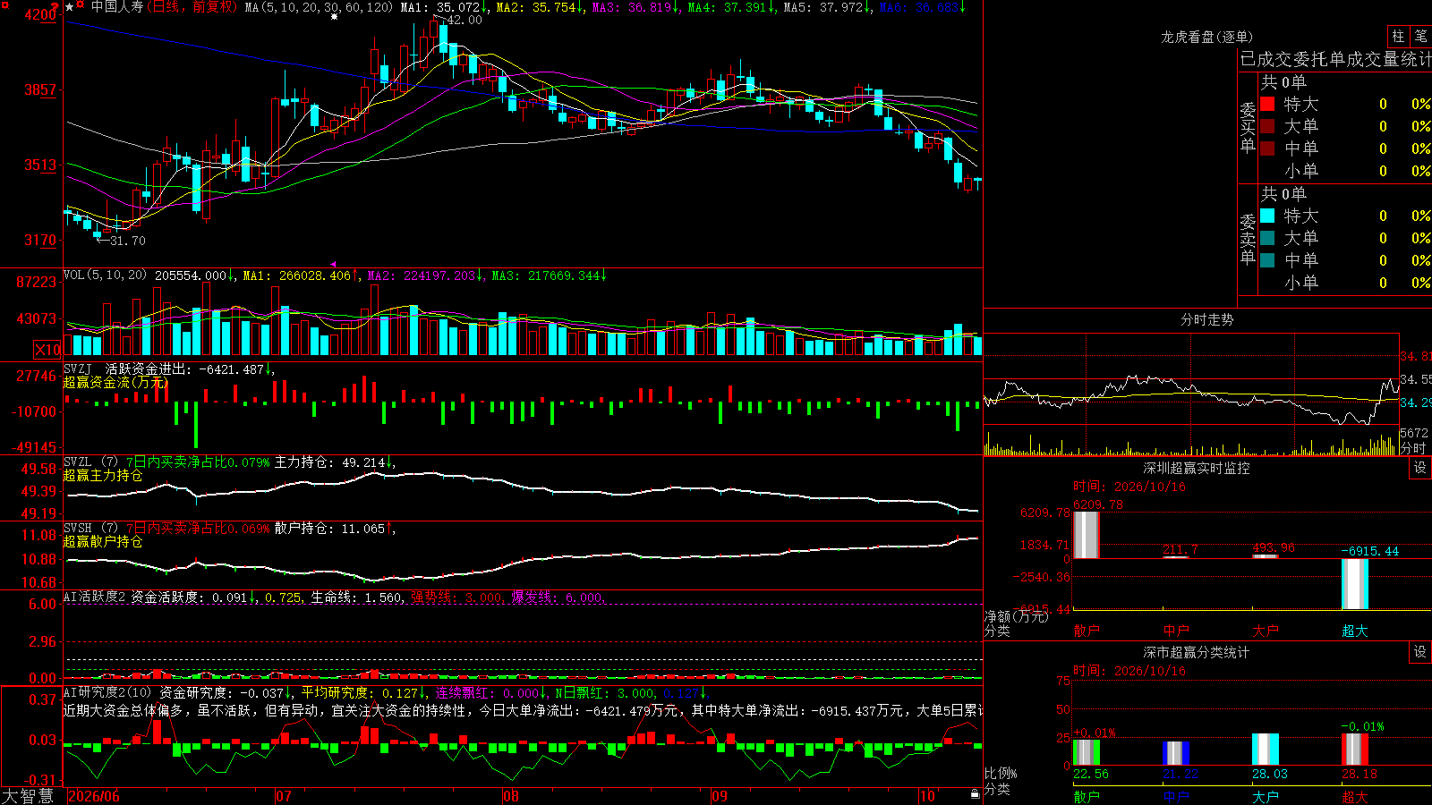
Task: Switch order view to 柱 (bar) mode
Action: (x=1398, y=36)
